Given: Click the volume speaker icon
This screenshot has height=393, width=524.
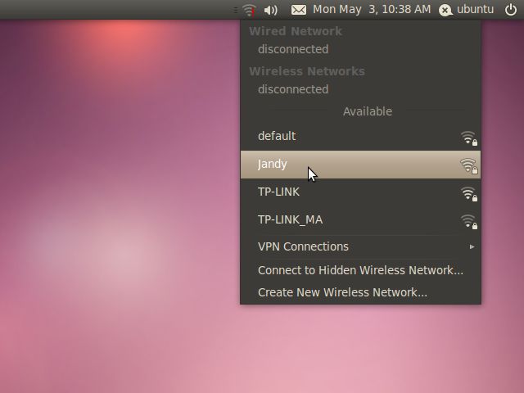Looking at the screenshot, I should [270, 10].
